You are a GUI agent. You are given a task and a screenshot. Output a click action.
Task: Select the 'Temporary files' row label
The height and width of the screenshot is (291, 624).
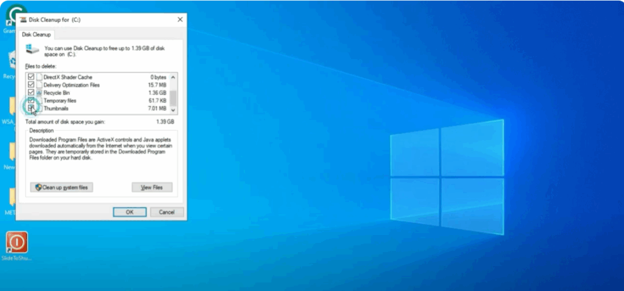(x=60, y=100)
